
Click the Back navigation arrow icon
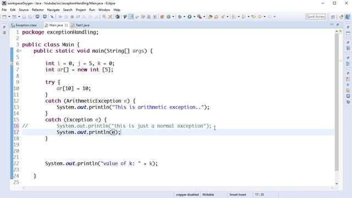[x=260, y=16]
